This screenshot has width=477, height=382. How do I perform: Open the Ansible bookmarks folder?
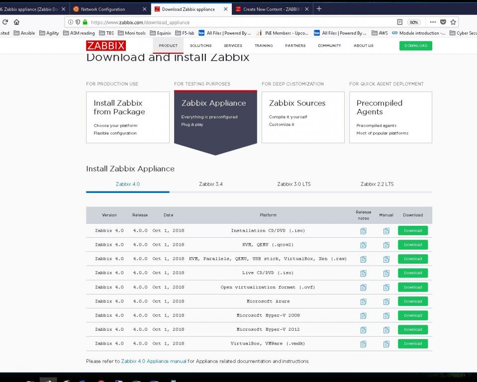coord(24,33)
